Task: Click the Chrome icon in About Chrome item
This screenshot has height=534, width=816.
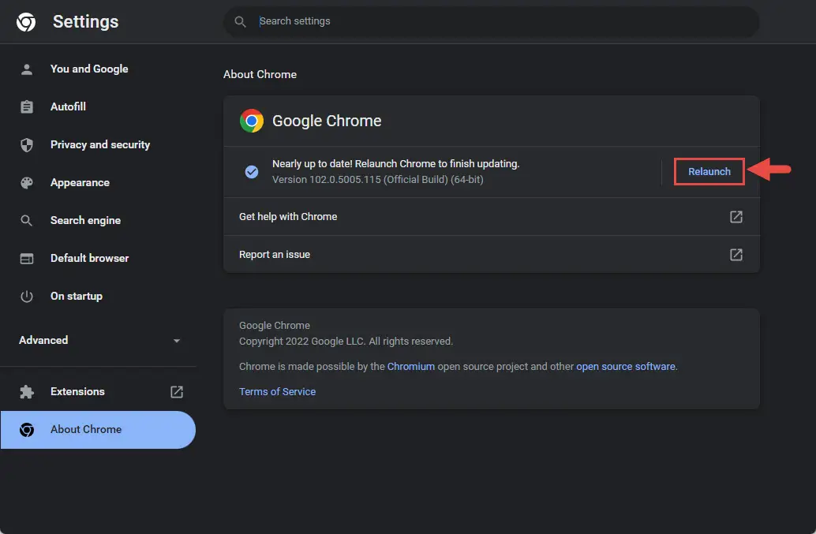Action: (x=27, y=430)
